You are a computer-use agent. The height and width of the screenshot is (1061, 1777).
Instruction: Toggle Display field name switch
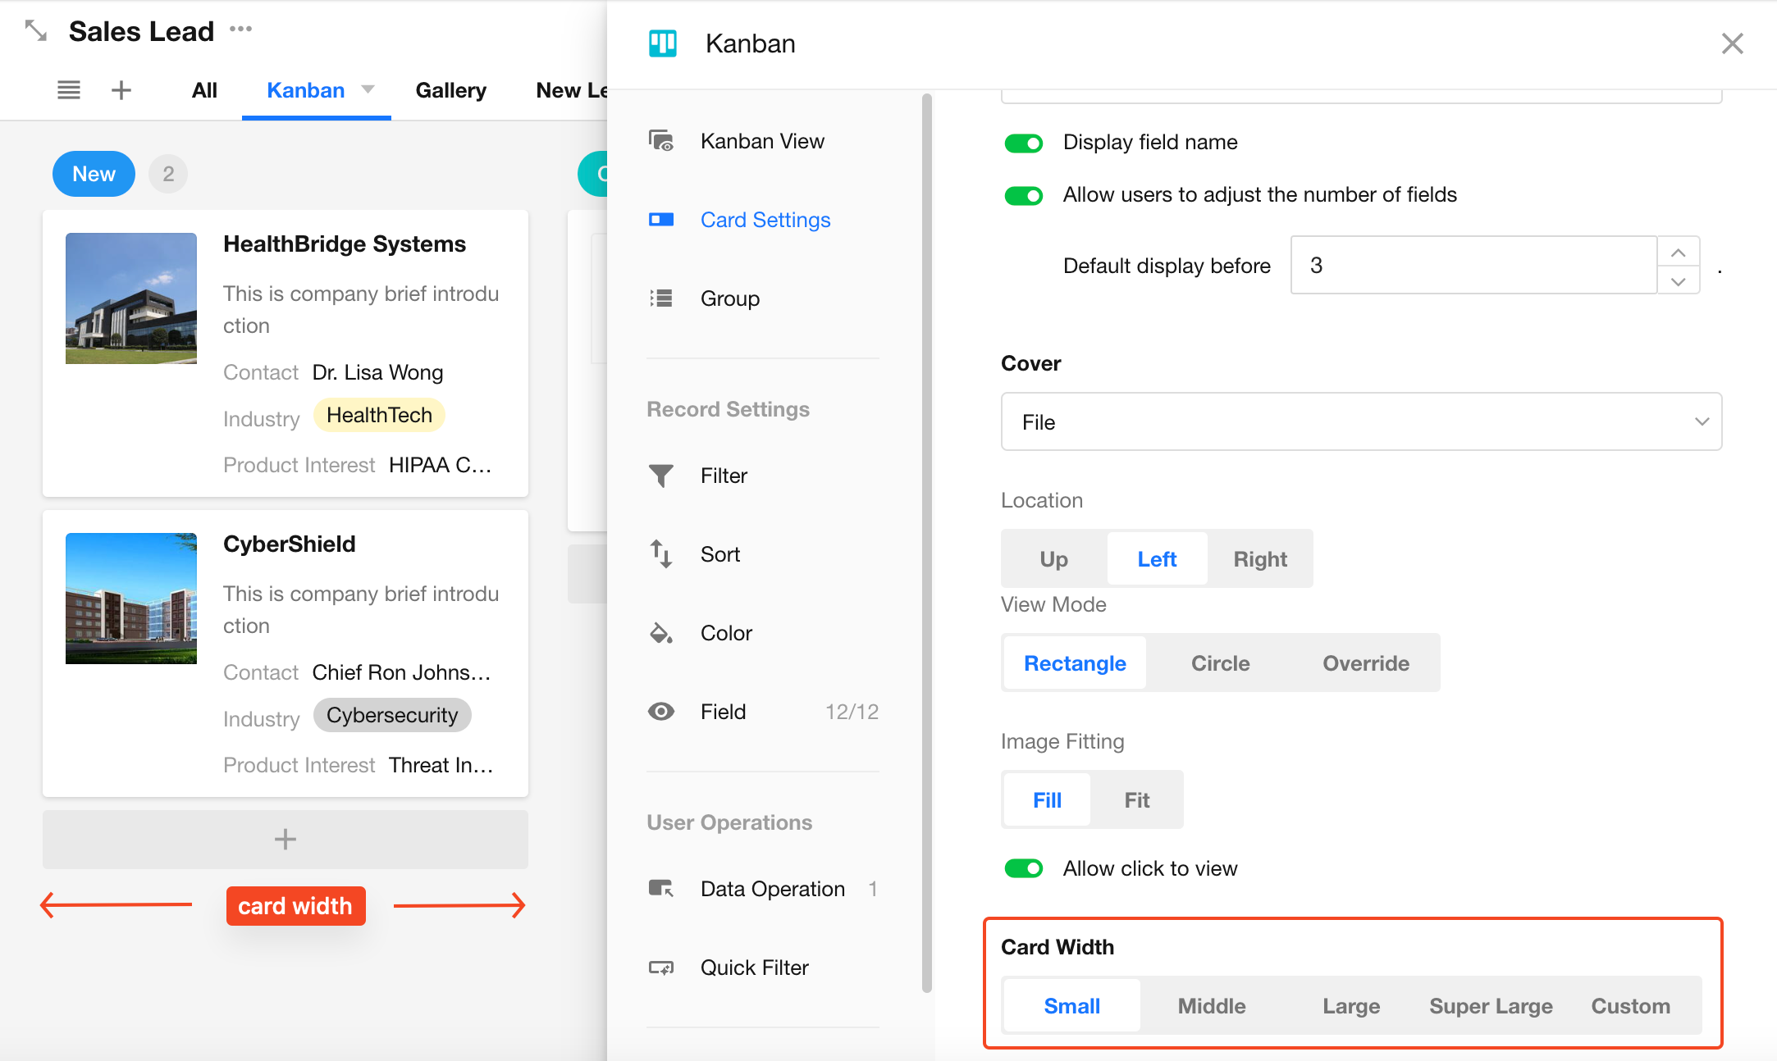tap(1023, 143)
